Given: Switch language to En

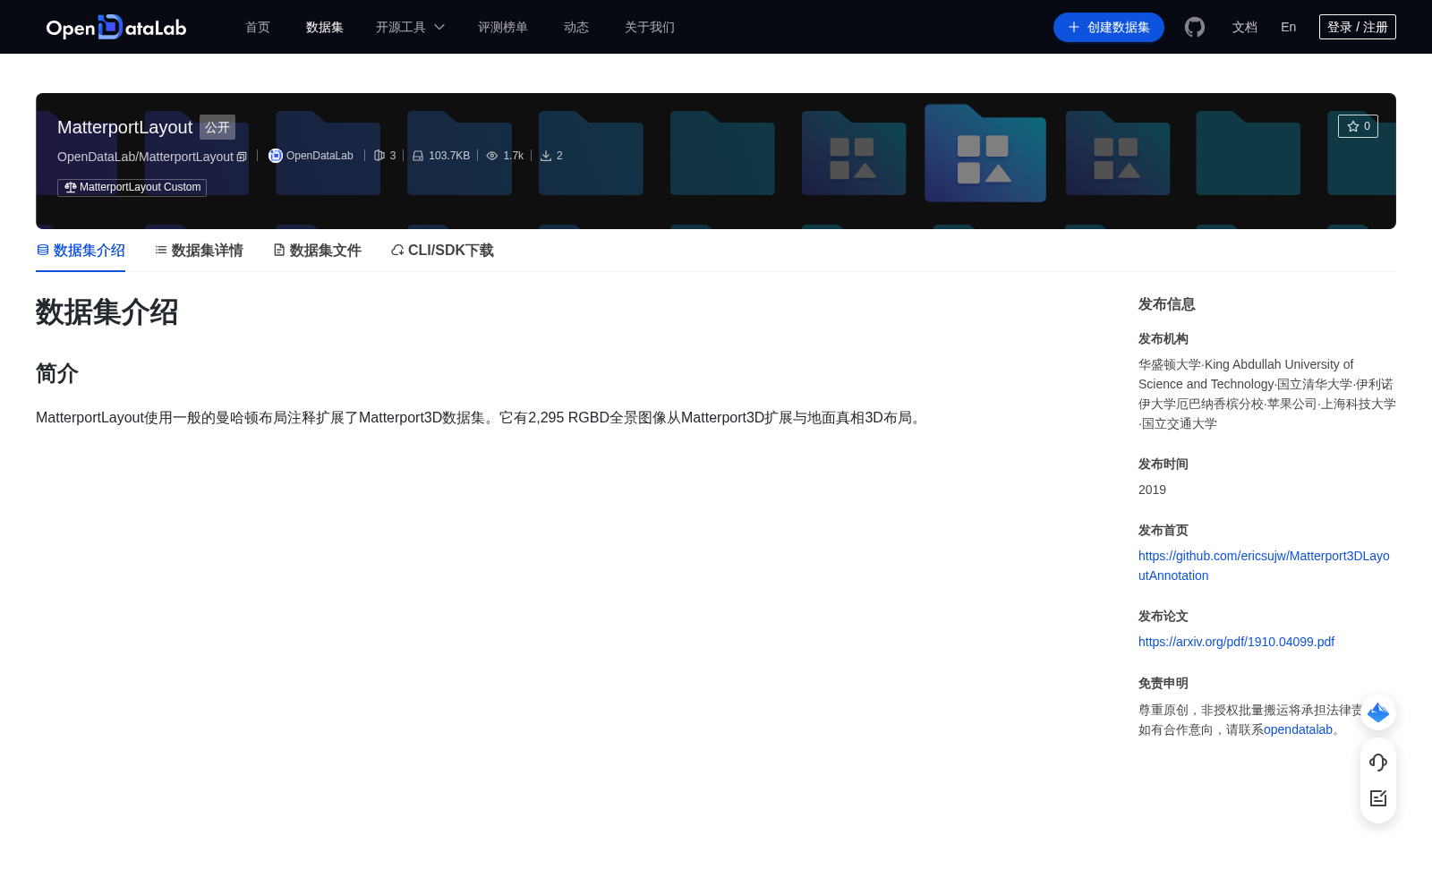Looking at the screenshot, I should tap(1289, 27).
